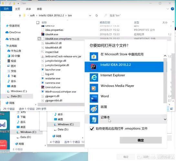Click the up-directory arrow in address bar

pos(20,16)
